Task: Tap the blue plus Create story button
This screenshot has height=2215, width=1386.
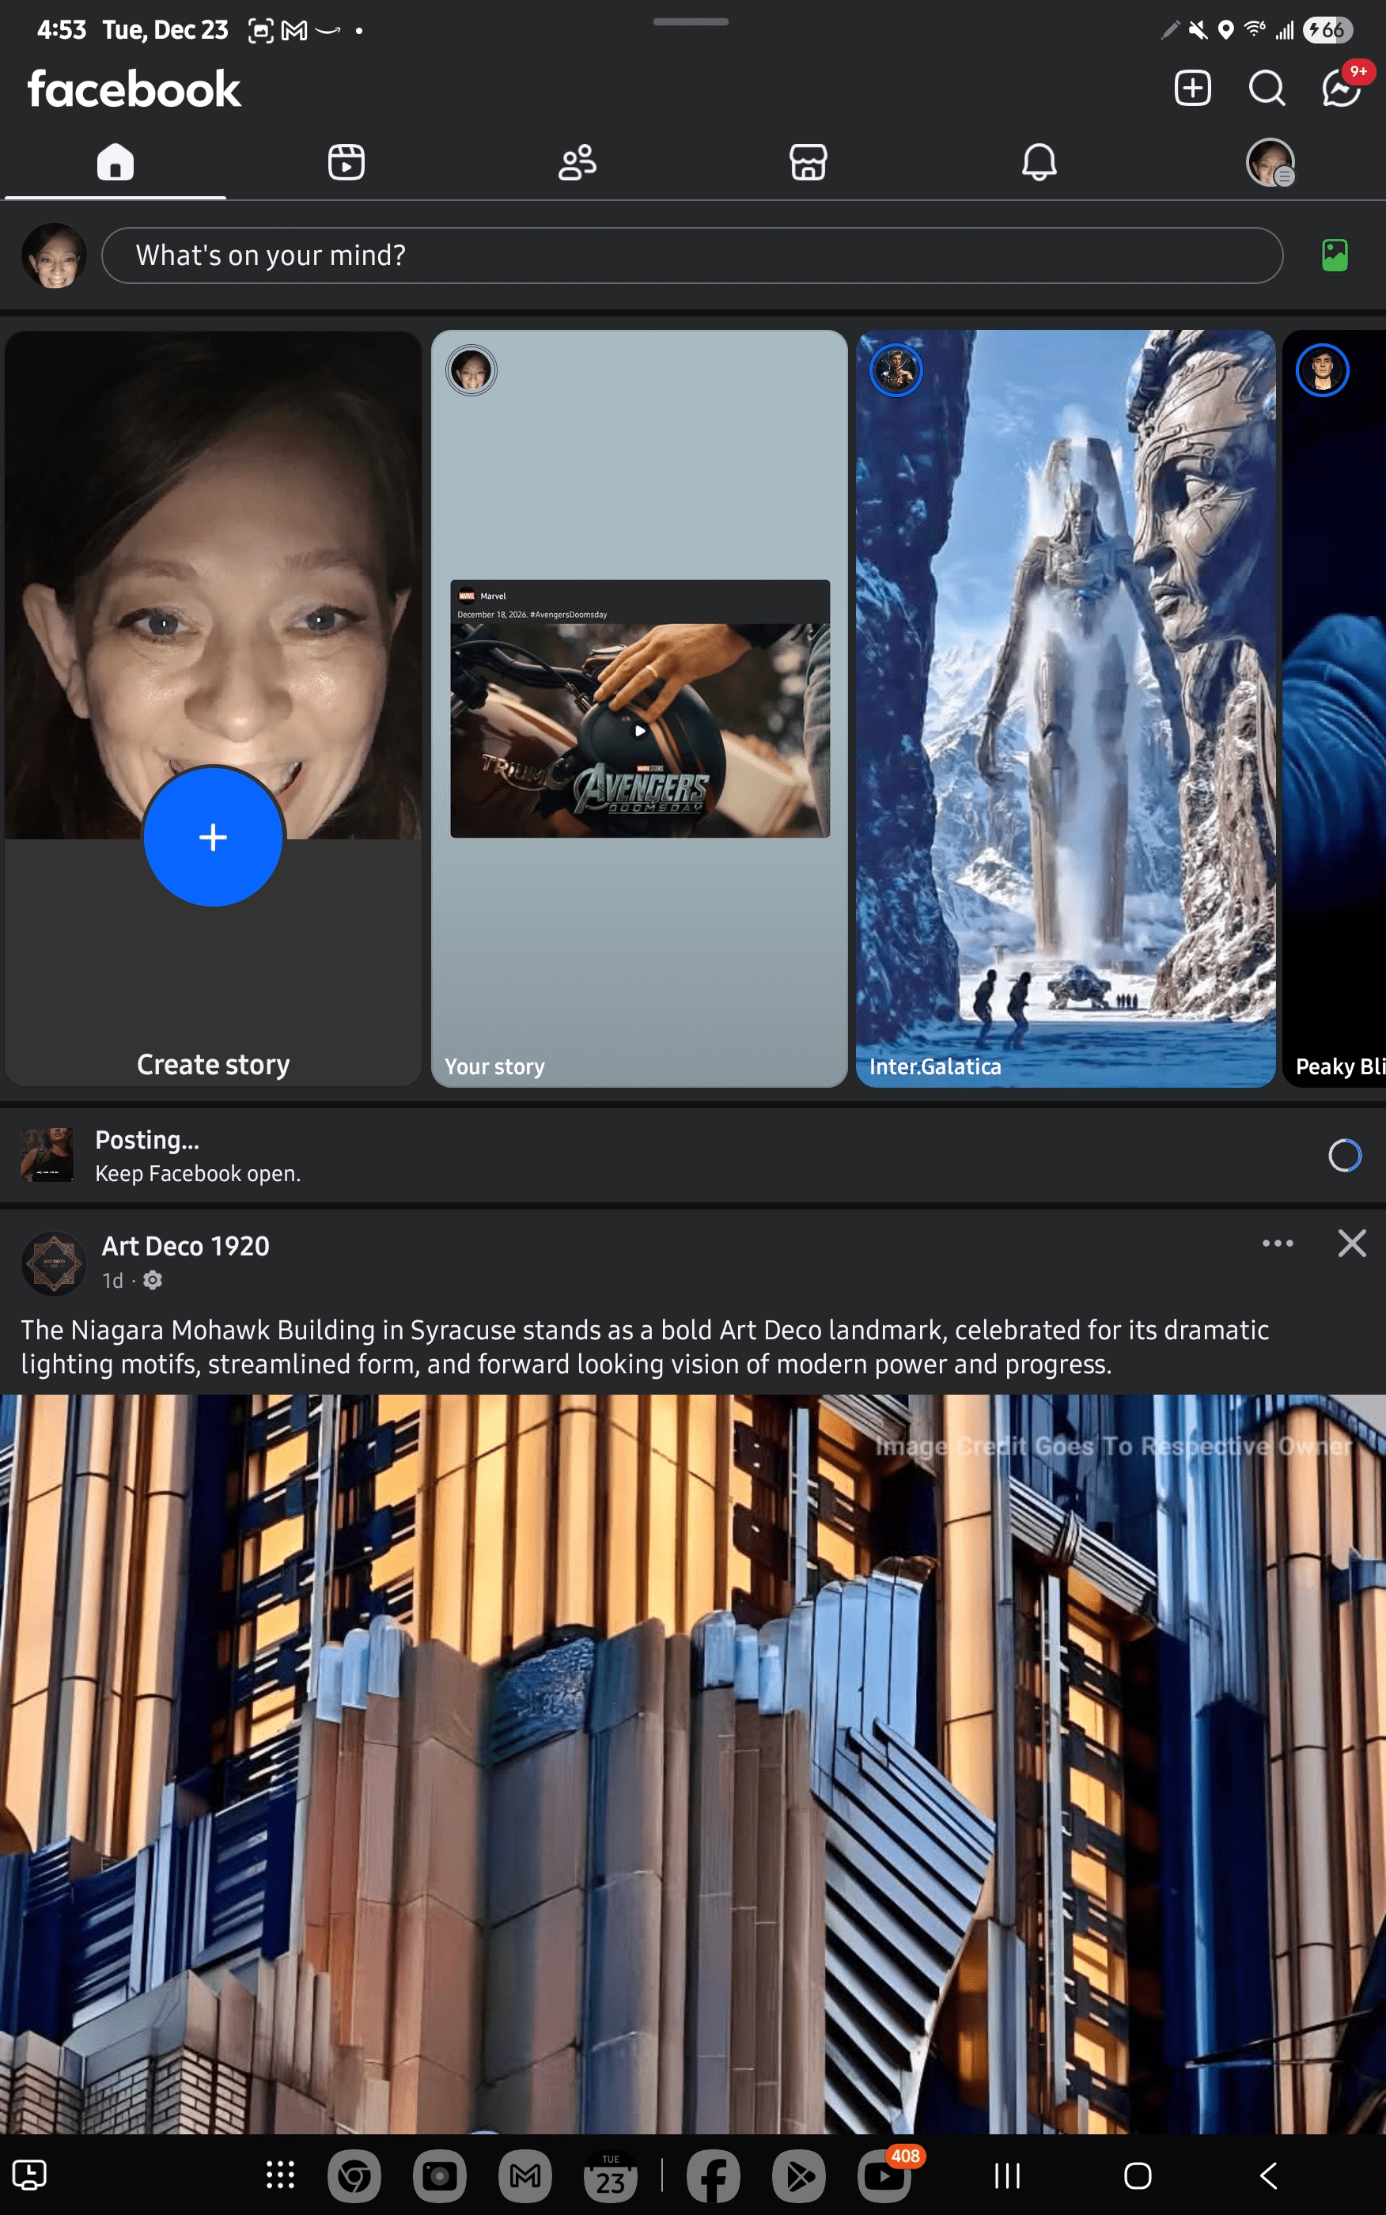Action: [x=213, y=837]
